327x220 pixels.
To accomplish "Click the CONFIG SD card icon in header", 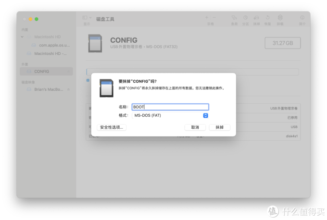I will (95, 43).
